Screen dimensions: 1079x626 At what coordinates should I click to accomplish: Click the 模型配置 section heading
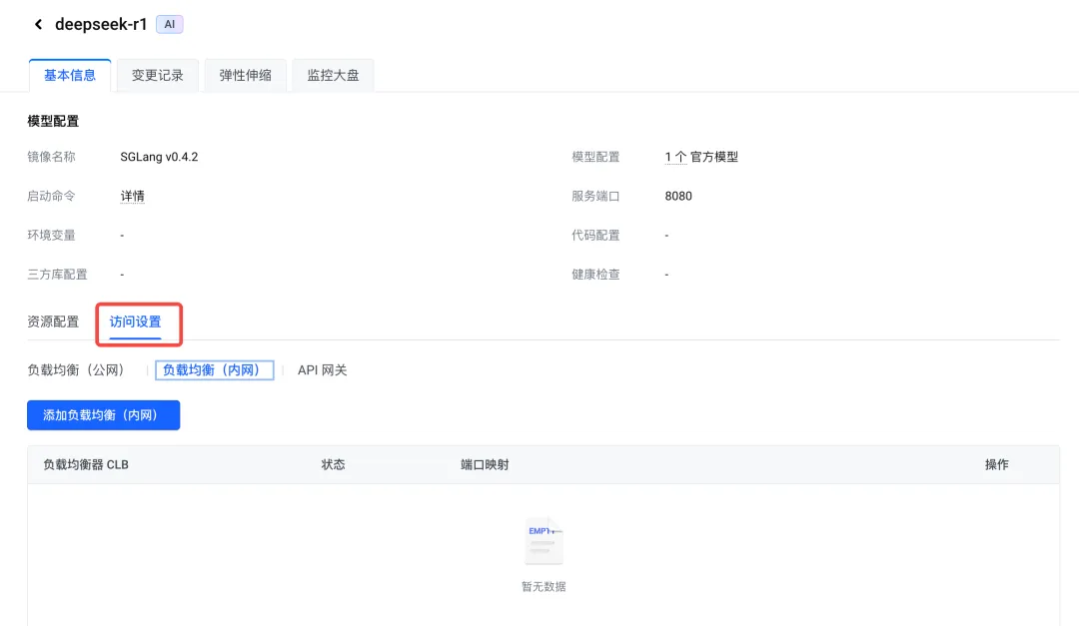[x=53, y=121]
